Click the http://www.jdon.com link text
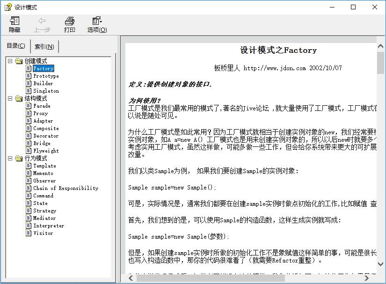This screenshot has width=386, height=284. point(275,68)
